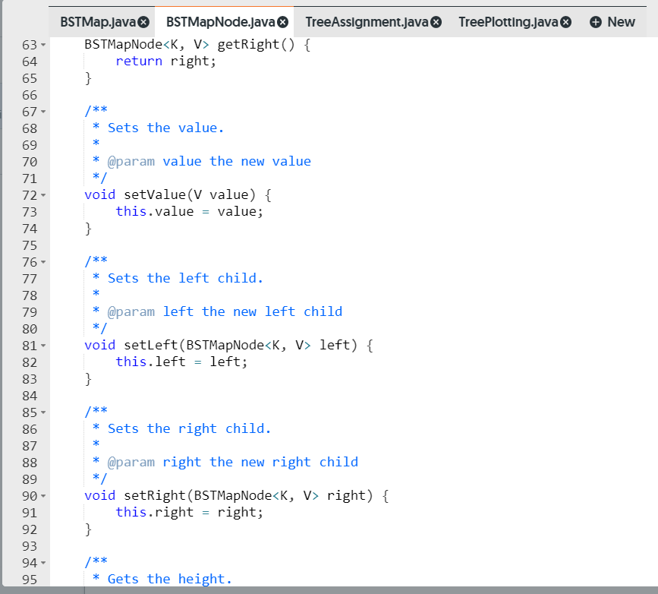Collapse the comment block at line 76
Viewport: 658px width, 594px height.
(44, 261)
